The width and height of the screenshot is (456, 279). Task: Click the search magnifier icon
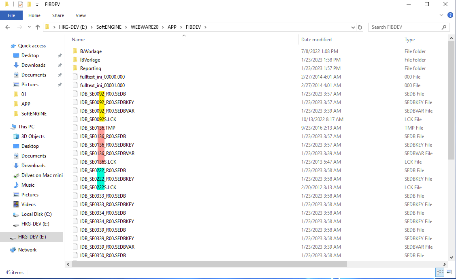click(444, 27)
